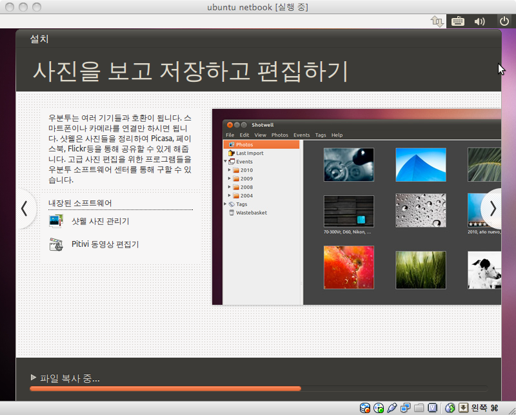Expand the 2008 events folder arrow
Screen dimensions: 516x415
point(230,187)
